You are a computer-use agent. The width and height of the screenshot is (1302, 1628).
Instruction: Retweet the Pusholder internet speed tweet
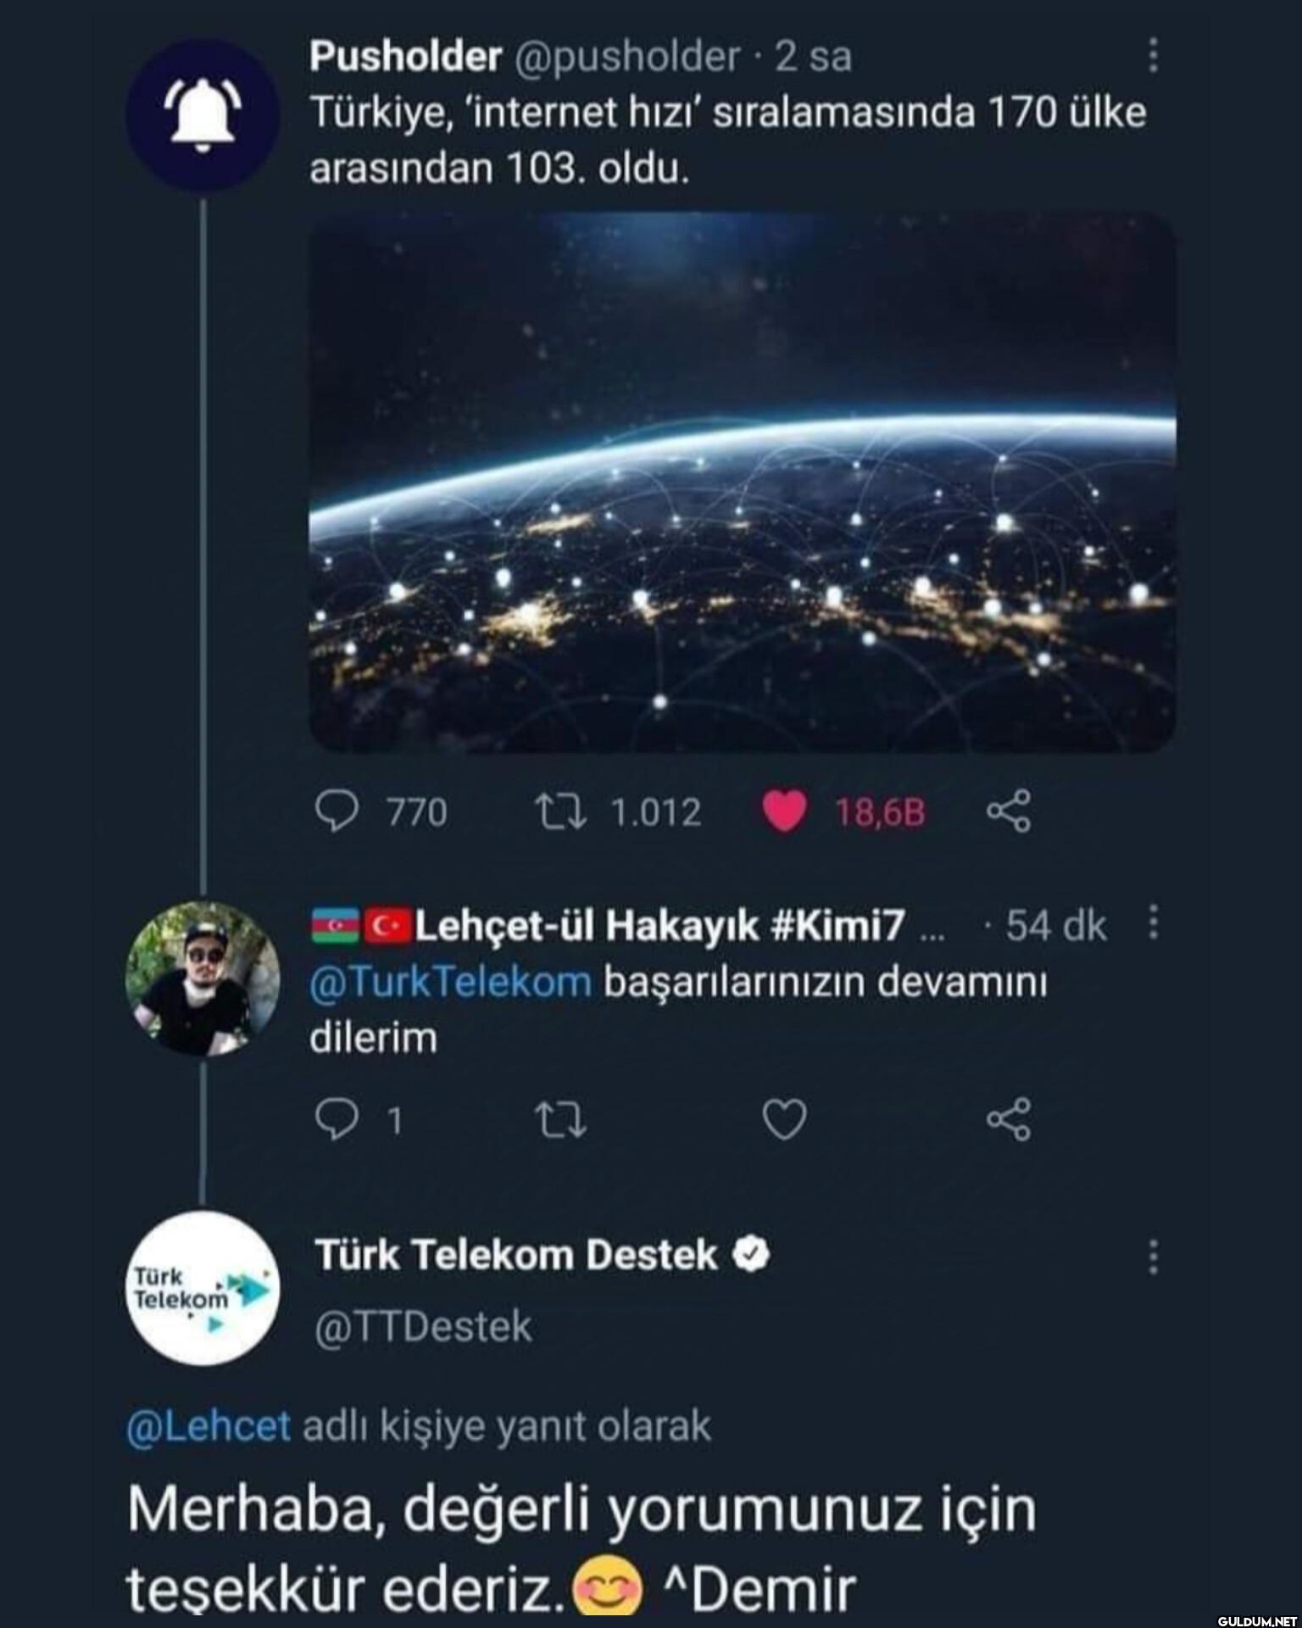click(561, 811)
